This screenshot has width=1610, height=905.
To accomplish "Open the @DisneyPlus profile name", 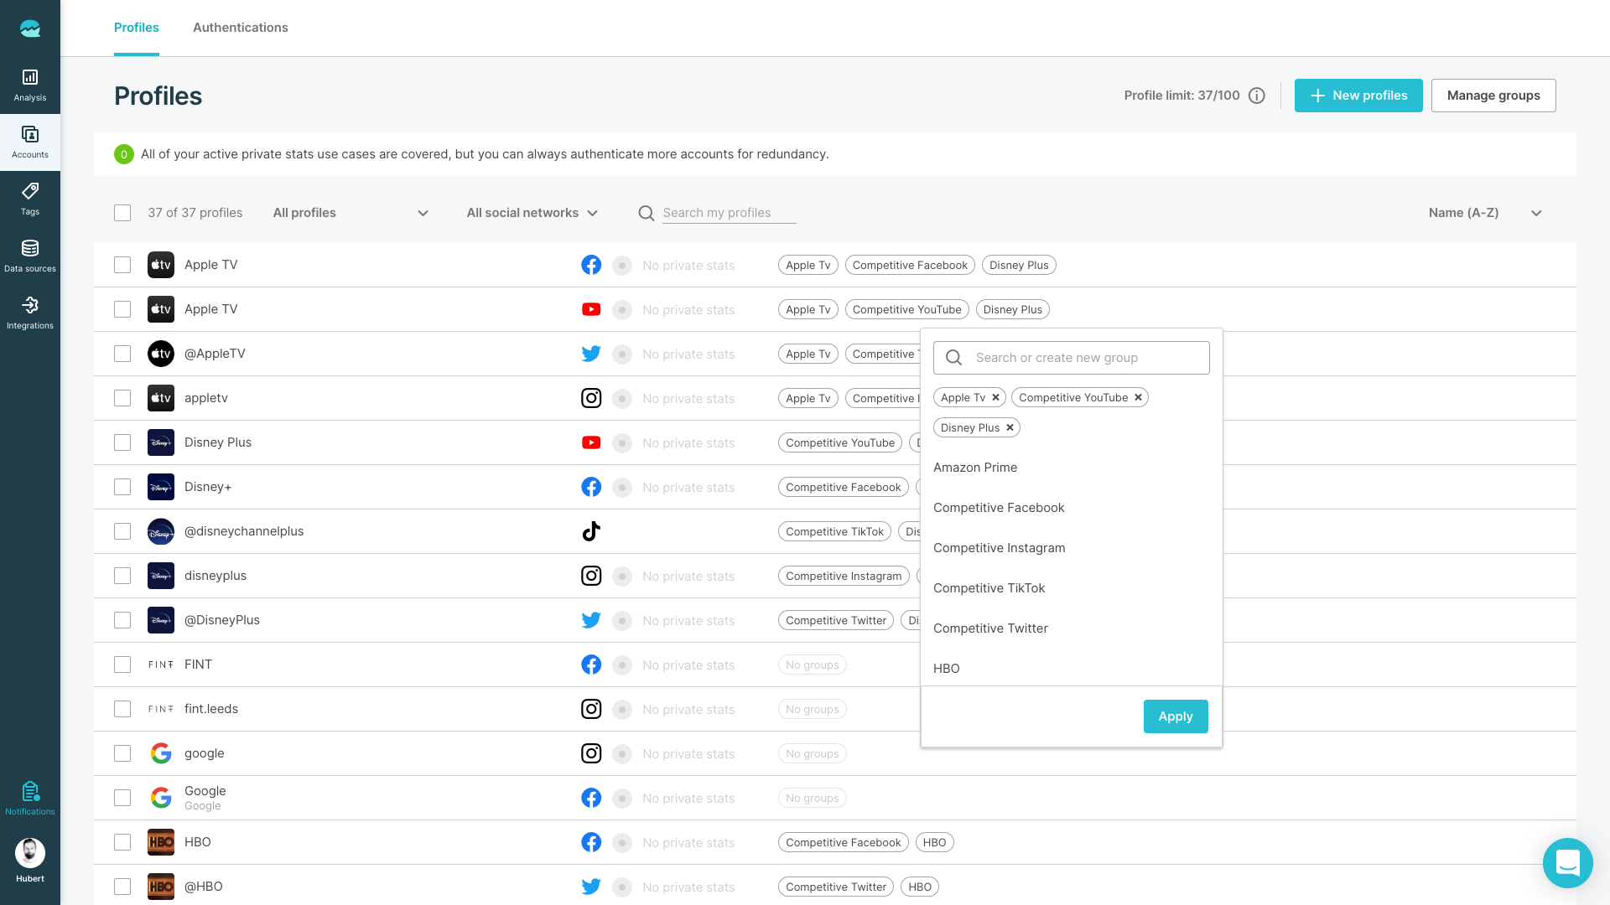I will point(222,620).
